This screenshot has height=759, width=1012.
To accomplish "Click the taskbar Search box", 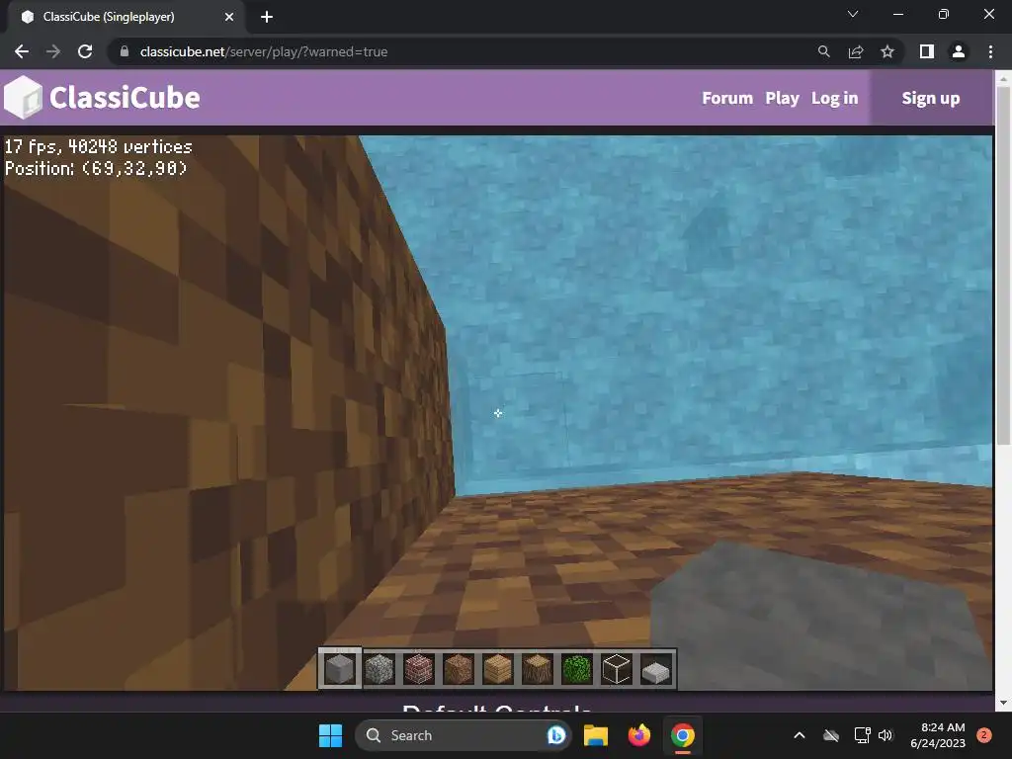I will [463, 735].
